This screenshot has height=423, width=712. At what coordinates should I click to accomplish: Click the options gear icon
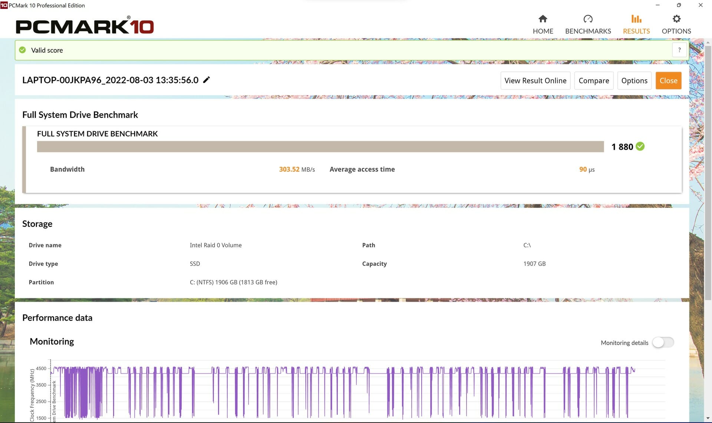676,19
